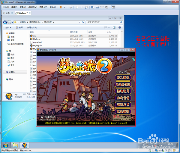180x153 pixels.
Task: Open the 选项卡(T) menu
Action: [43, 7]
